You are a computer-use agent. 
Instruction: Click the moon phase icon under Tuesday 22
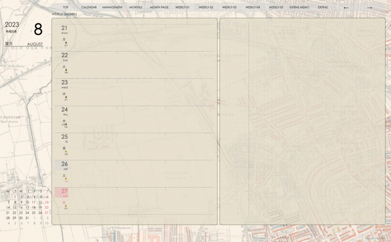[66, 70]
